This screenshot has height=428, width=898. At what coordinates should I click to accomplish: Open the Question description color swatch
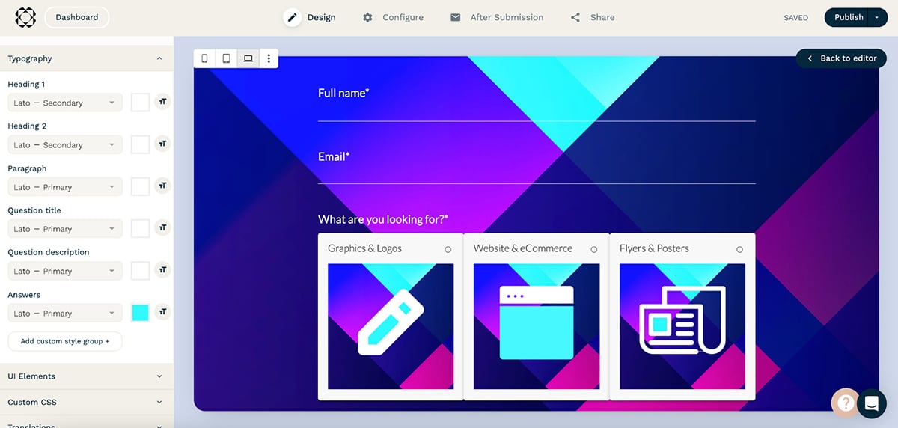click(x=140, y=270)
